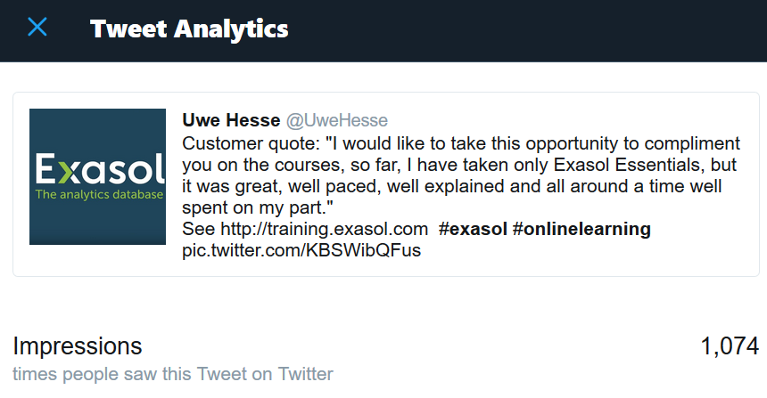The height and width of the screenshot is (398, 767).
Task: Click the "times people saw this Tweet" description
Action: click(x=173, y=374)
